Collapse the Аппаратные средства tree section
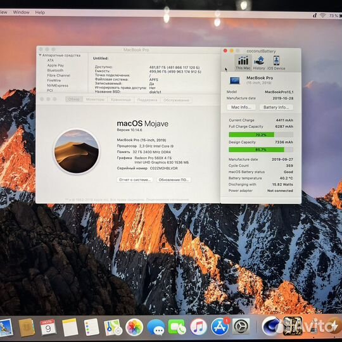 click(40, 55)
